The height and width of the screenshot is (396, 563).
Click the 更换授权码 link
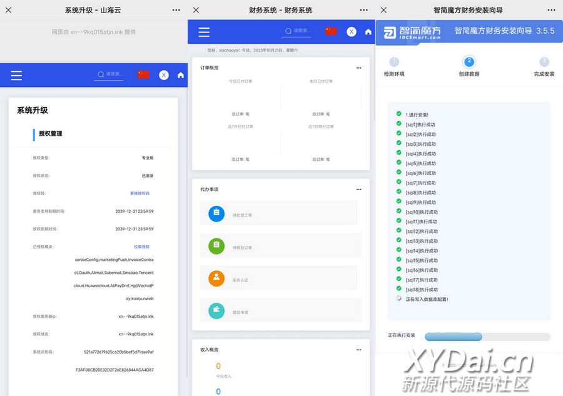point(139,193)
